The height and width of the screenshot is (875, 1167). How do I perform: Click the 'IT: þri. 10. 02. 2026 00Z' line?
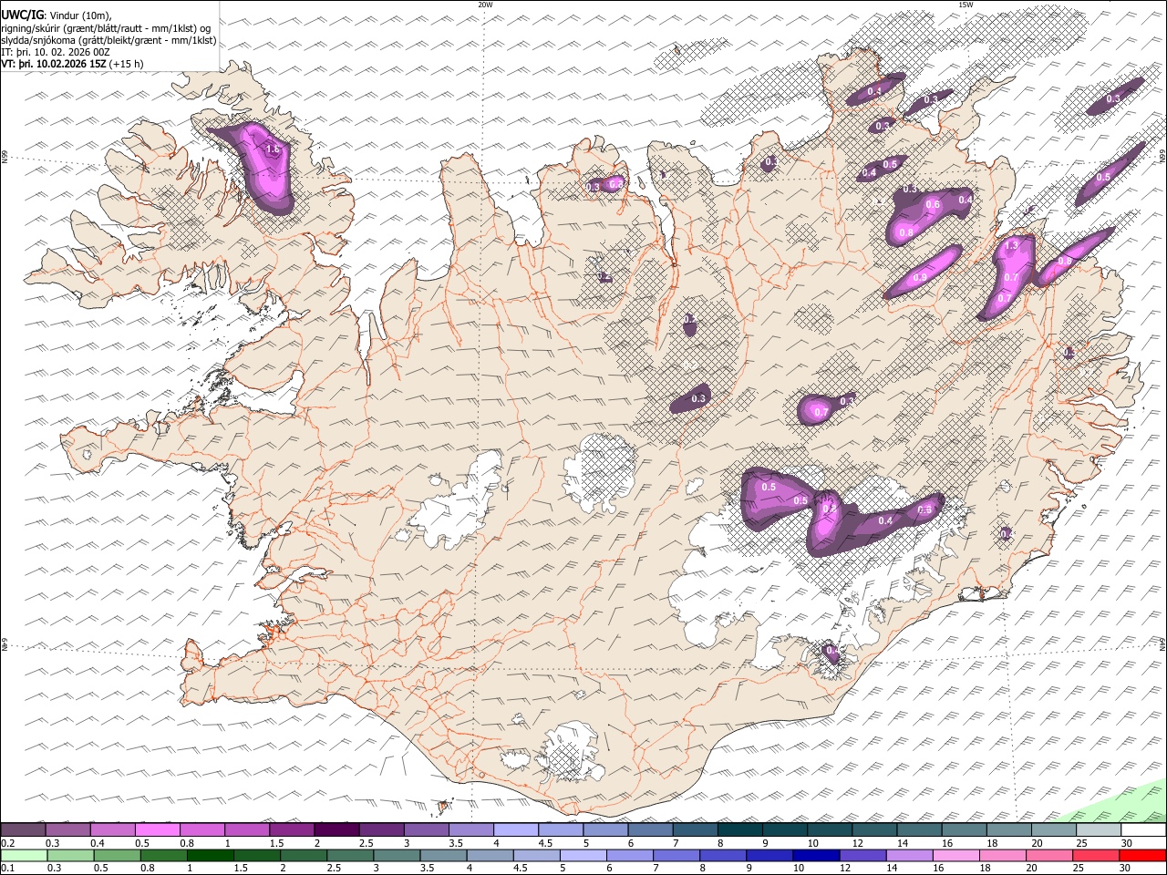tap(56, 52)
